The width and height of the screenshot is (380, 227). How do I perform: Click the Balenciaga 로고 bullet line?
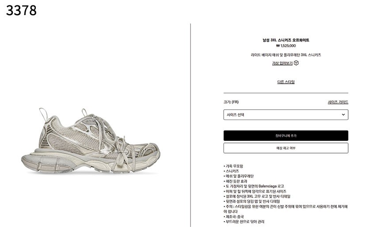(x=254, y=186)
